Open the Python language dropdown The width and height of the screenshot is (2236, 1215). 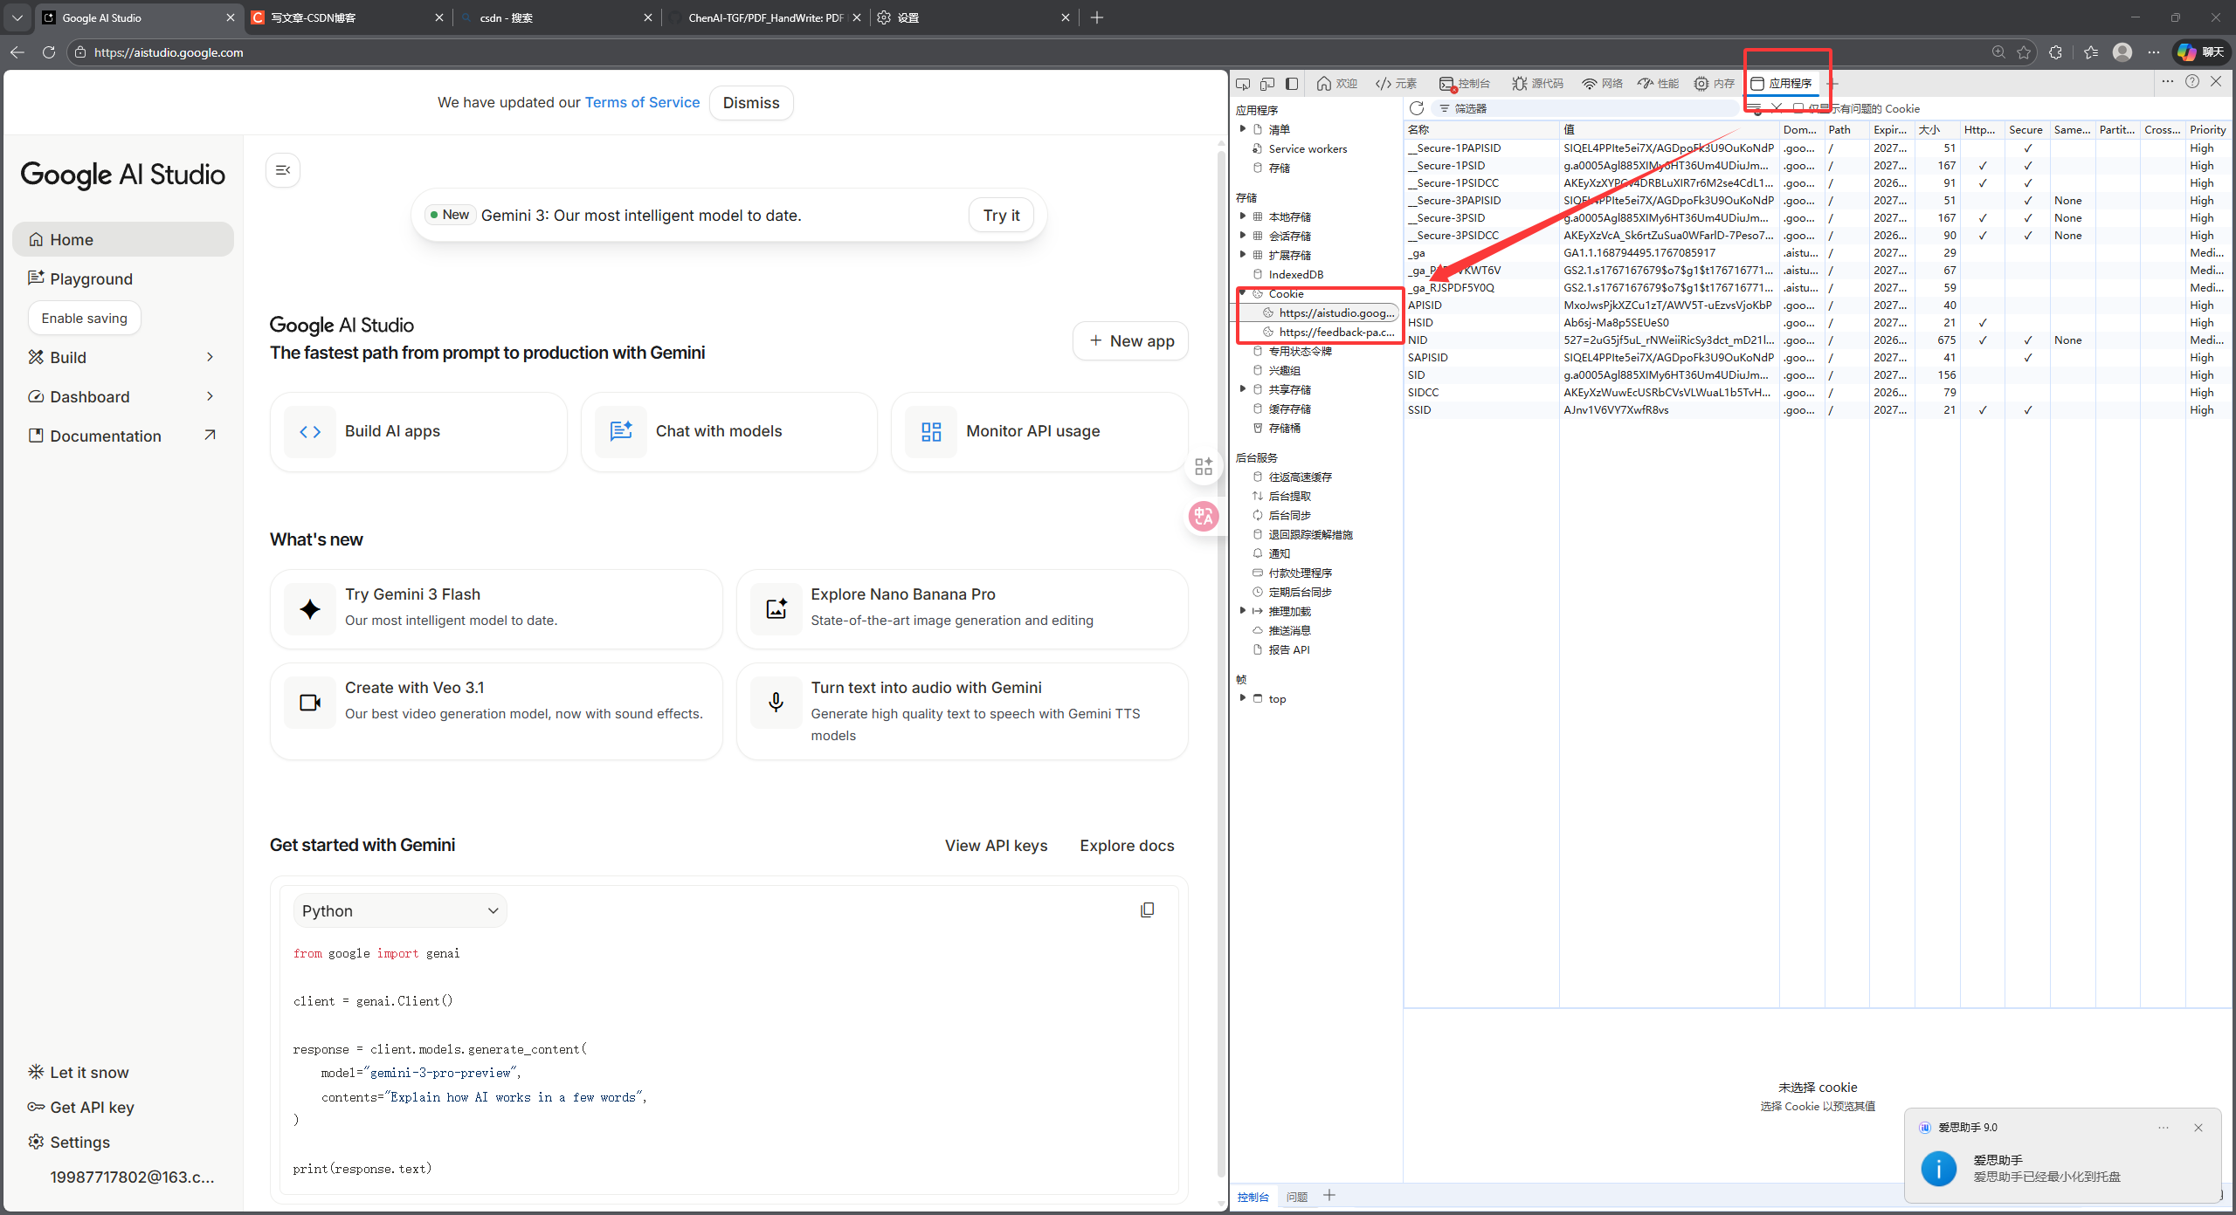click(400, 911)
